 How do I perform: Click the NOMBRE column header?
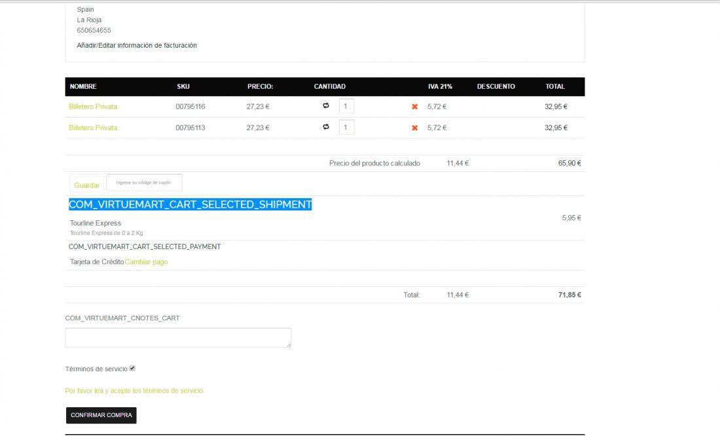83,86
